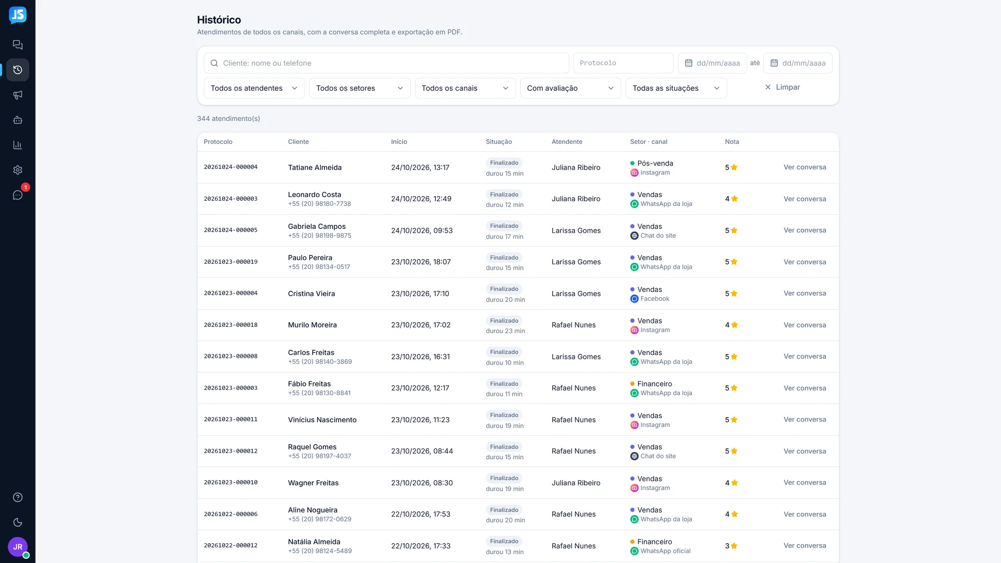Focus the Protocolo input field
1001x563 pixels.
pyautogui.click(x=624, y=63)
